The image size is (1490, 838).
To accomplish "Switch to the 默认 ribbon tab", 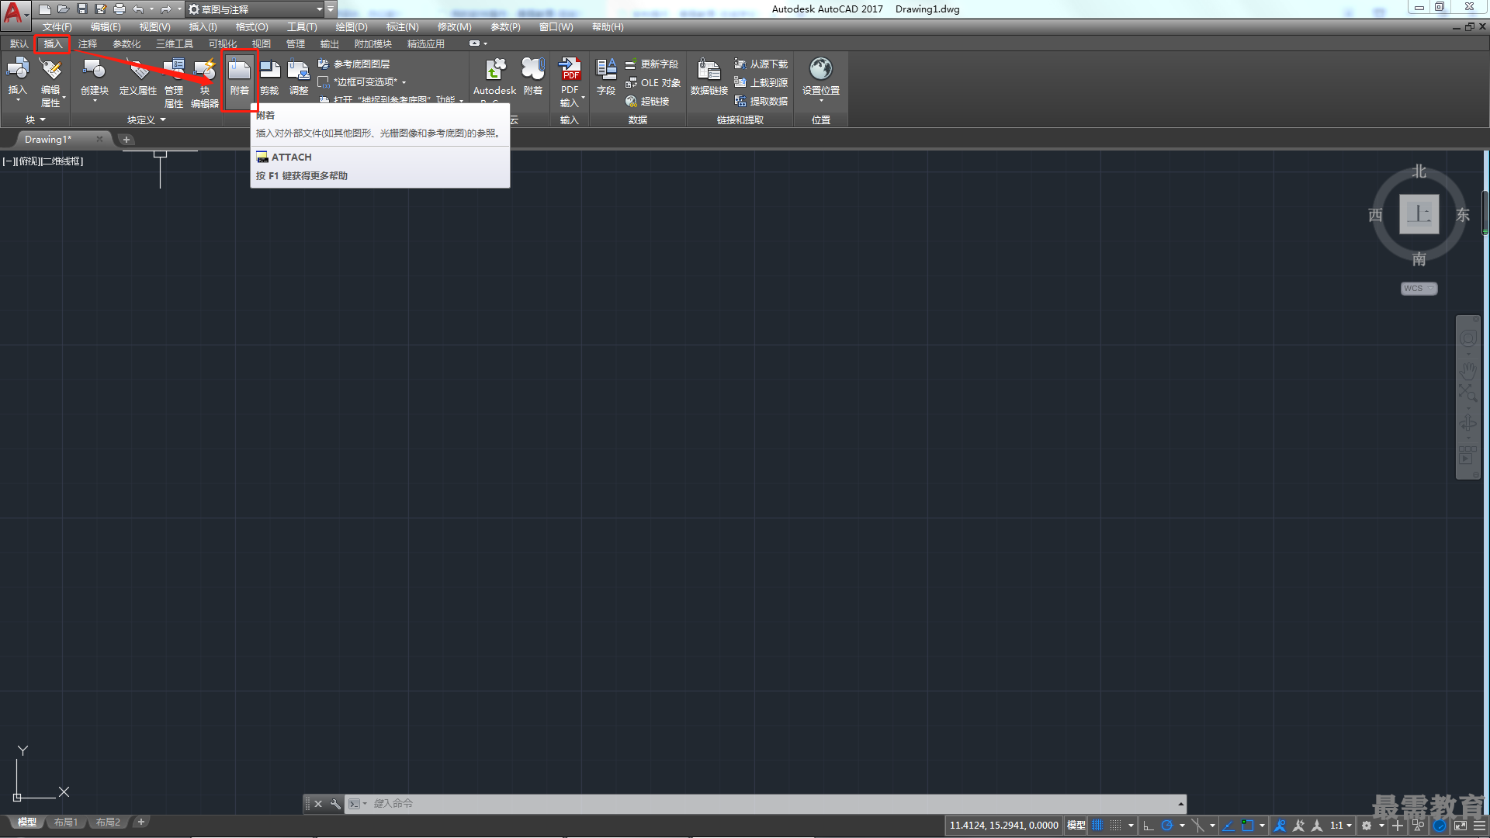I will (x=19, y=44).
